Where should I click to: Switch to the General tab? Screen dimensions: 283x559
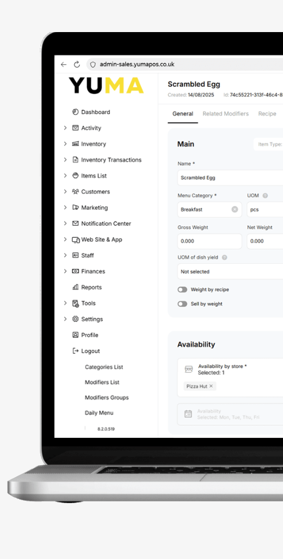(x=183, y=113)
